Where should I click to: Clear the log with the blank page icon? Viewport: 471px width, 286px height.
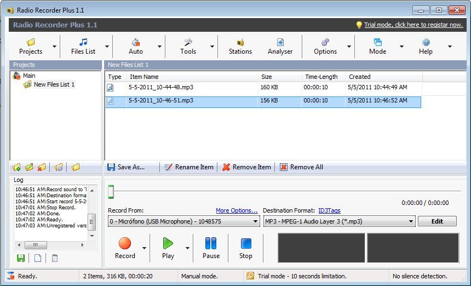(38, 258)
